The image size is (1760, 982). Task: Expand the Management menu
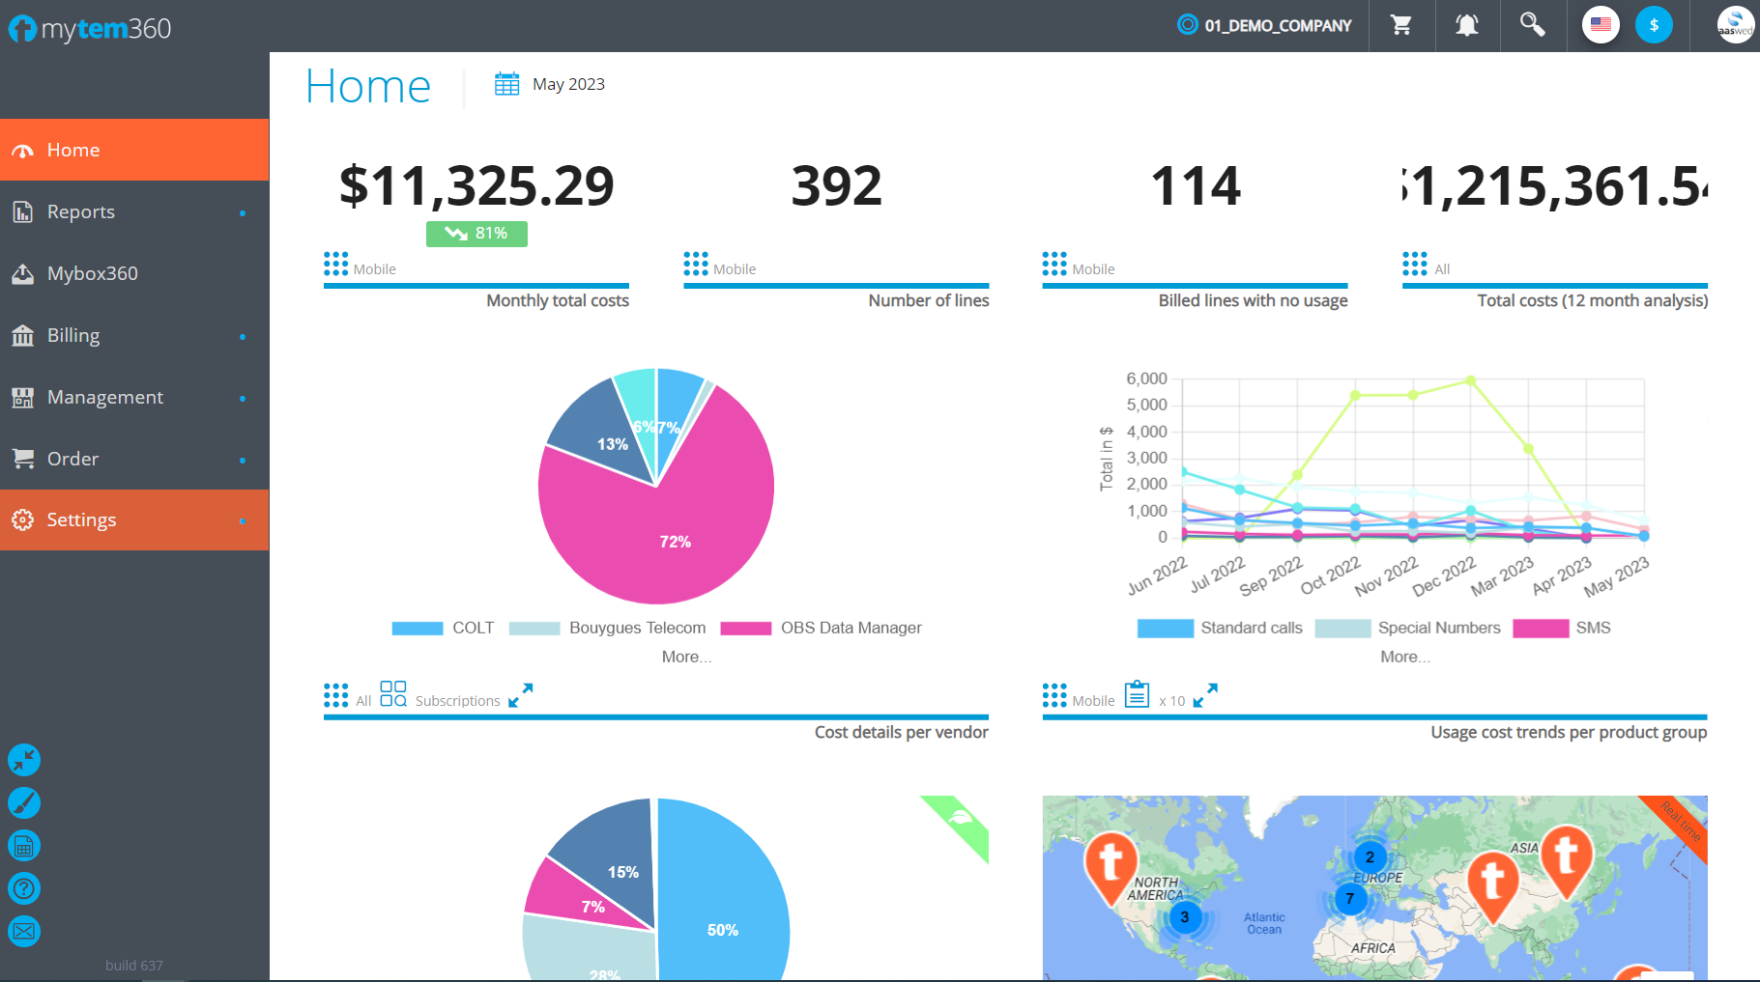coord(134,397)
